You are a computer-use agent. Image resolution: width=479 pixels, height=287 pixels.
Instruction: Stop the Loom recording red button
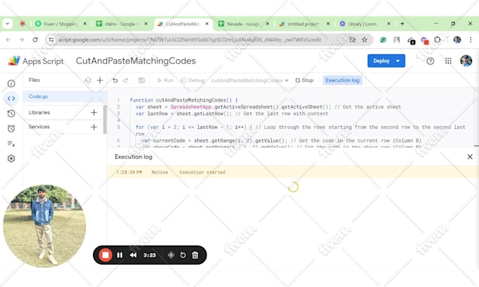pos(106,255)
